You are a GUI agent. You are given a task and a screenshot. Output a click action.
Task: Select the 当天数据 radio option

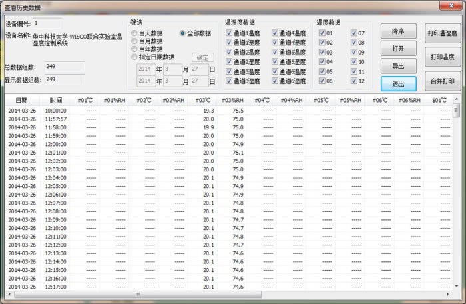[x=135, y=33]
